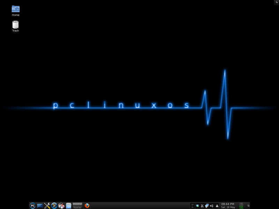Open Dropbox tray icon
Viewport: 279px width, 209px height.
pyautogui.click(x=197, y=206)
